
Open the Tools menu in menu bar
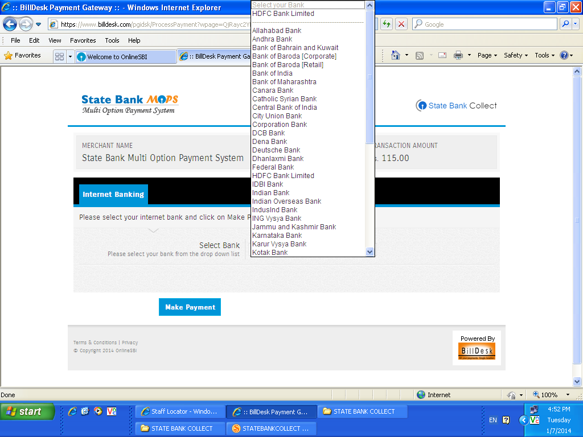[112, 40]
